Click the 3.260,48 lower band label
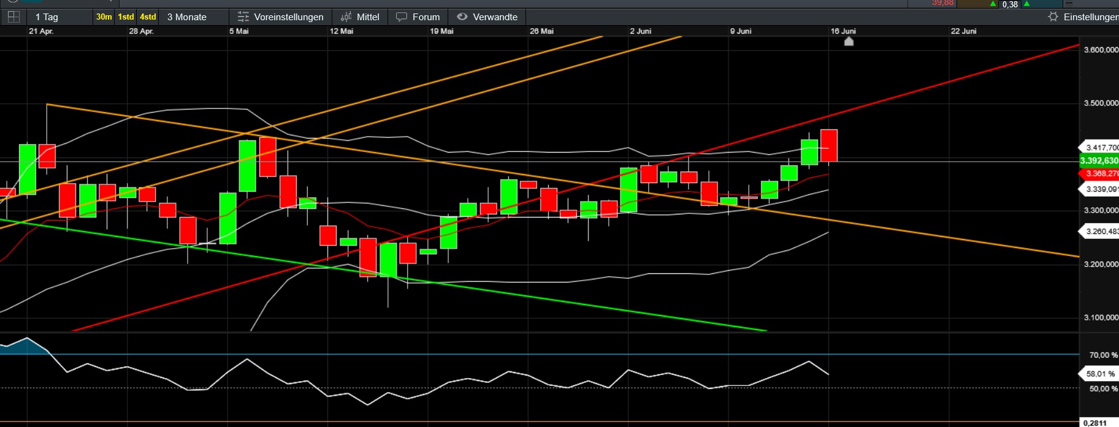This screenshot has width=1119, height=427. tap(1099, 232)
